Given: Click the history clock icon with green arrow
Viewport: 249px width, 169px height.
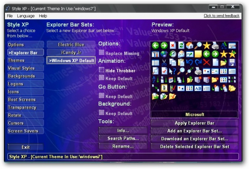Looking at the screenshot, I should click(x=173, y=54).
